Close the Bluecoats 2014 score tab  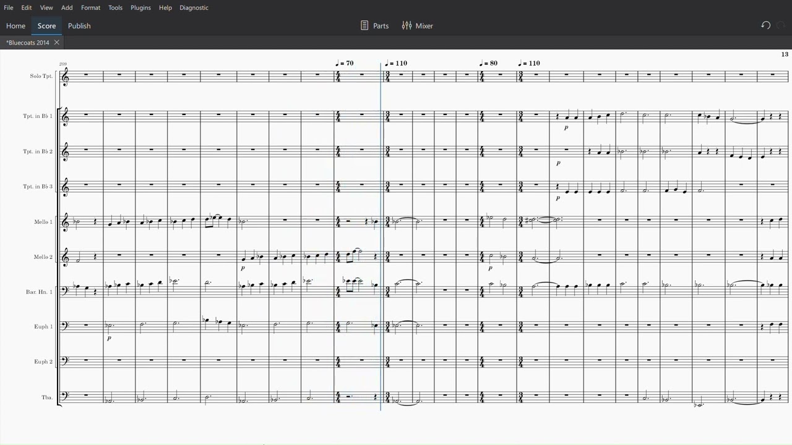tap(56, 43)
